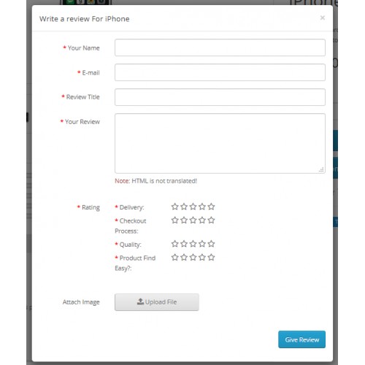This screenshot has width=365, height=365.
Task: Give Delivery a five-star rating
Action: tap(211, 207)
